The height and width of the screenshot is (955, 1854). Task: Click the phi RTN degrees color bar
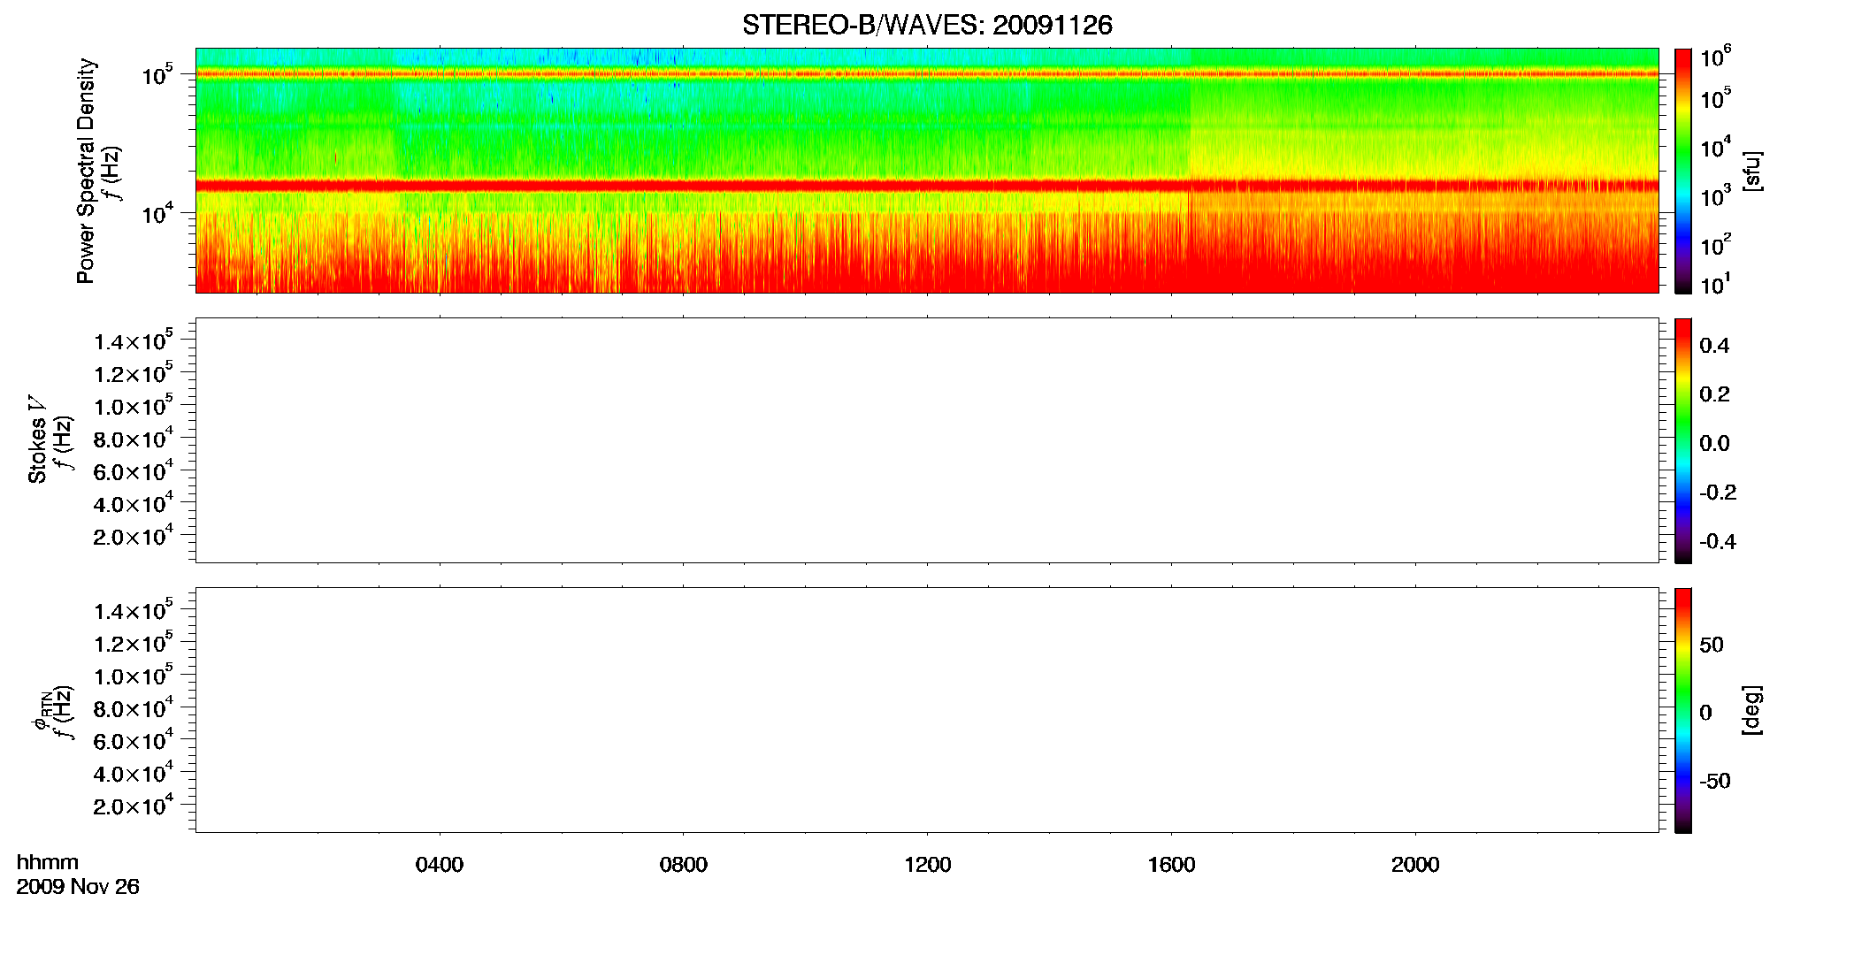pyautogui.click(x=1683, y=710)
